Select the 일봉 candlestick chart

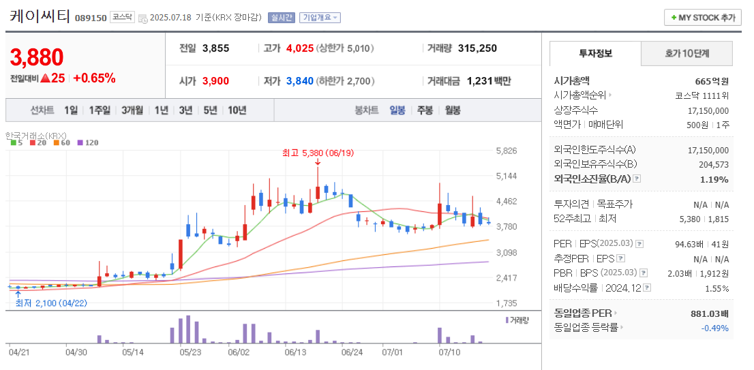(x=397, y=110)
